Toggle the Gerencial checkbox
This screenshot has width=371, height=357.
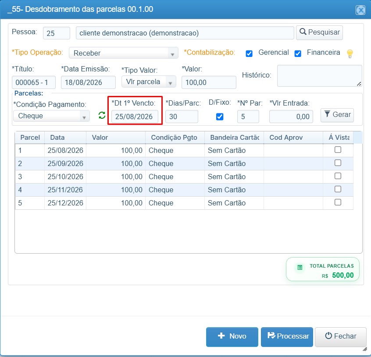point(249,53)
